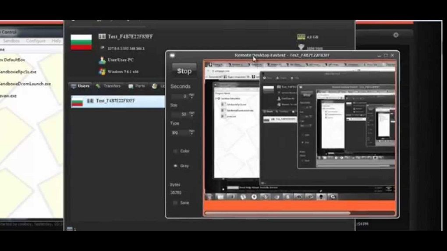
Task: Click the IP address text in the header
Action: click(126, 49)
